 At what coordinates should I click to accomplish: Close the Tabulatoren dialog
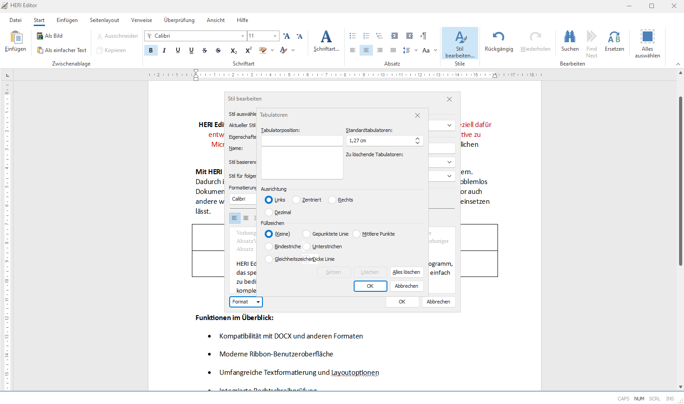(418, 115)
